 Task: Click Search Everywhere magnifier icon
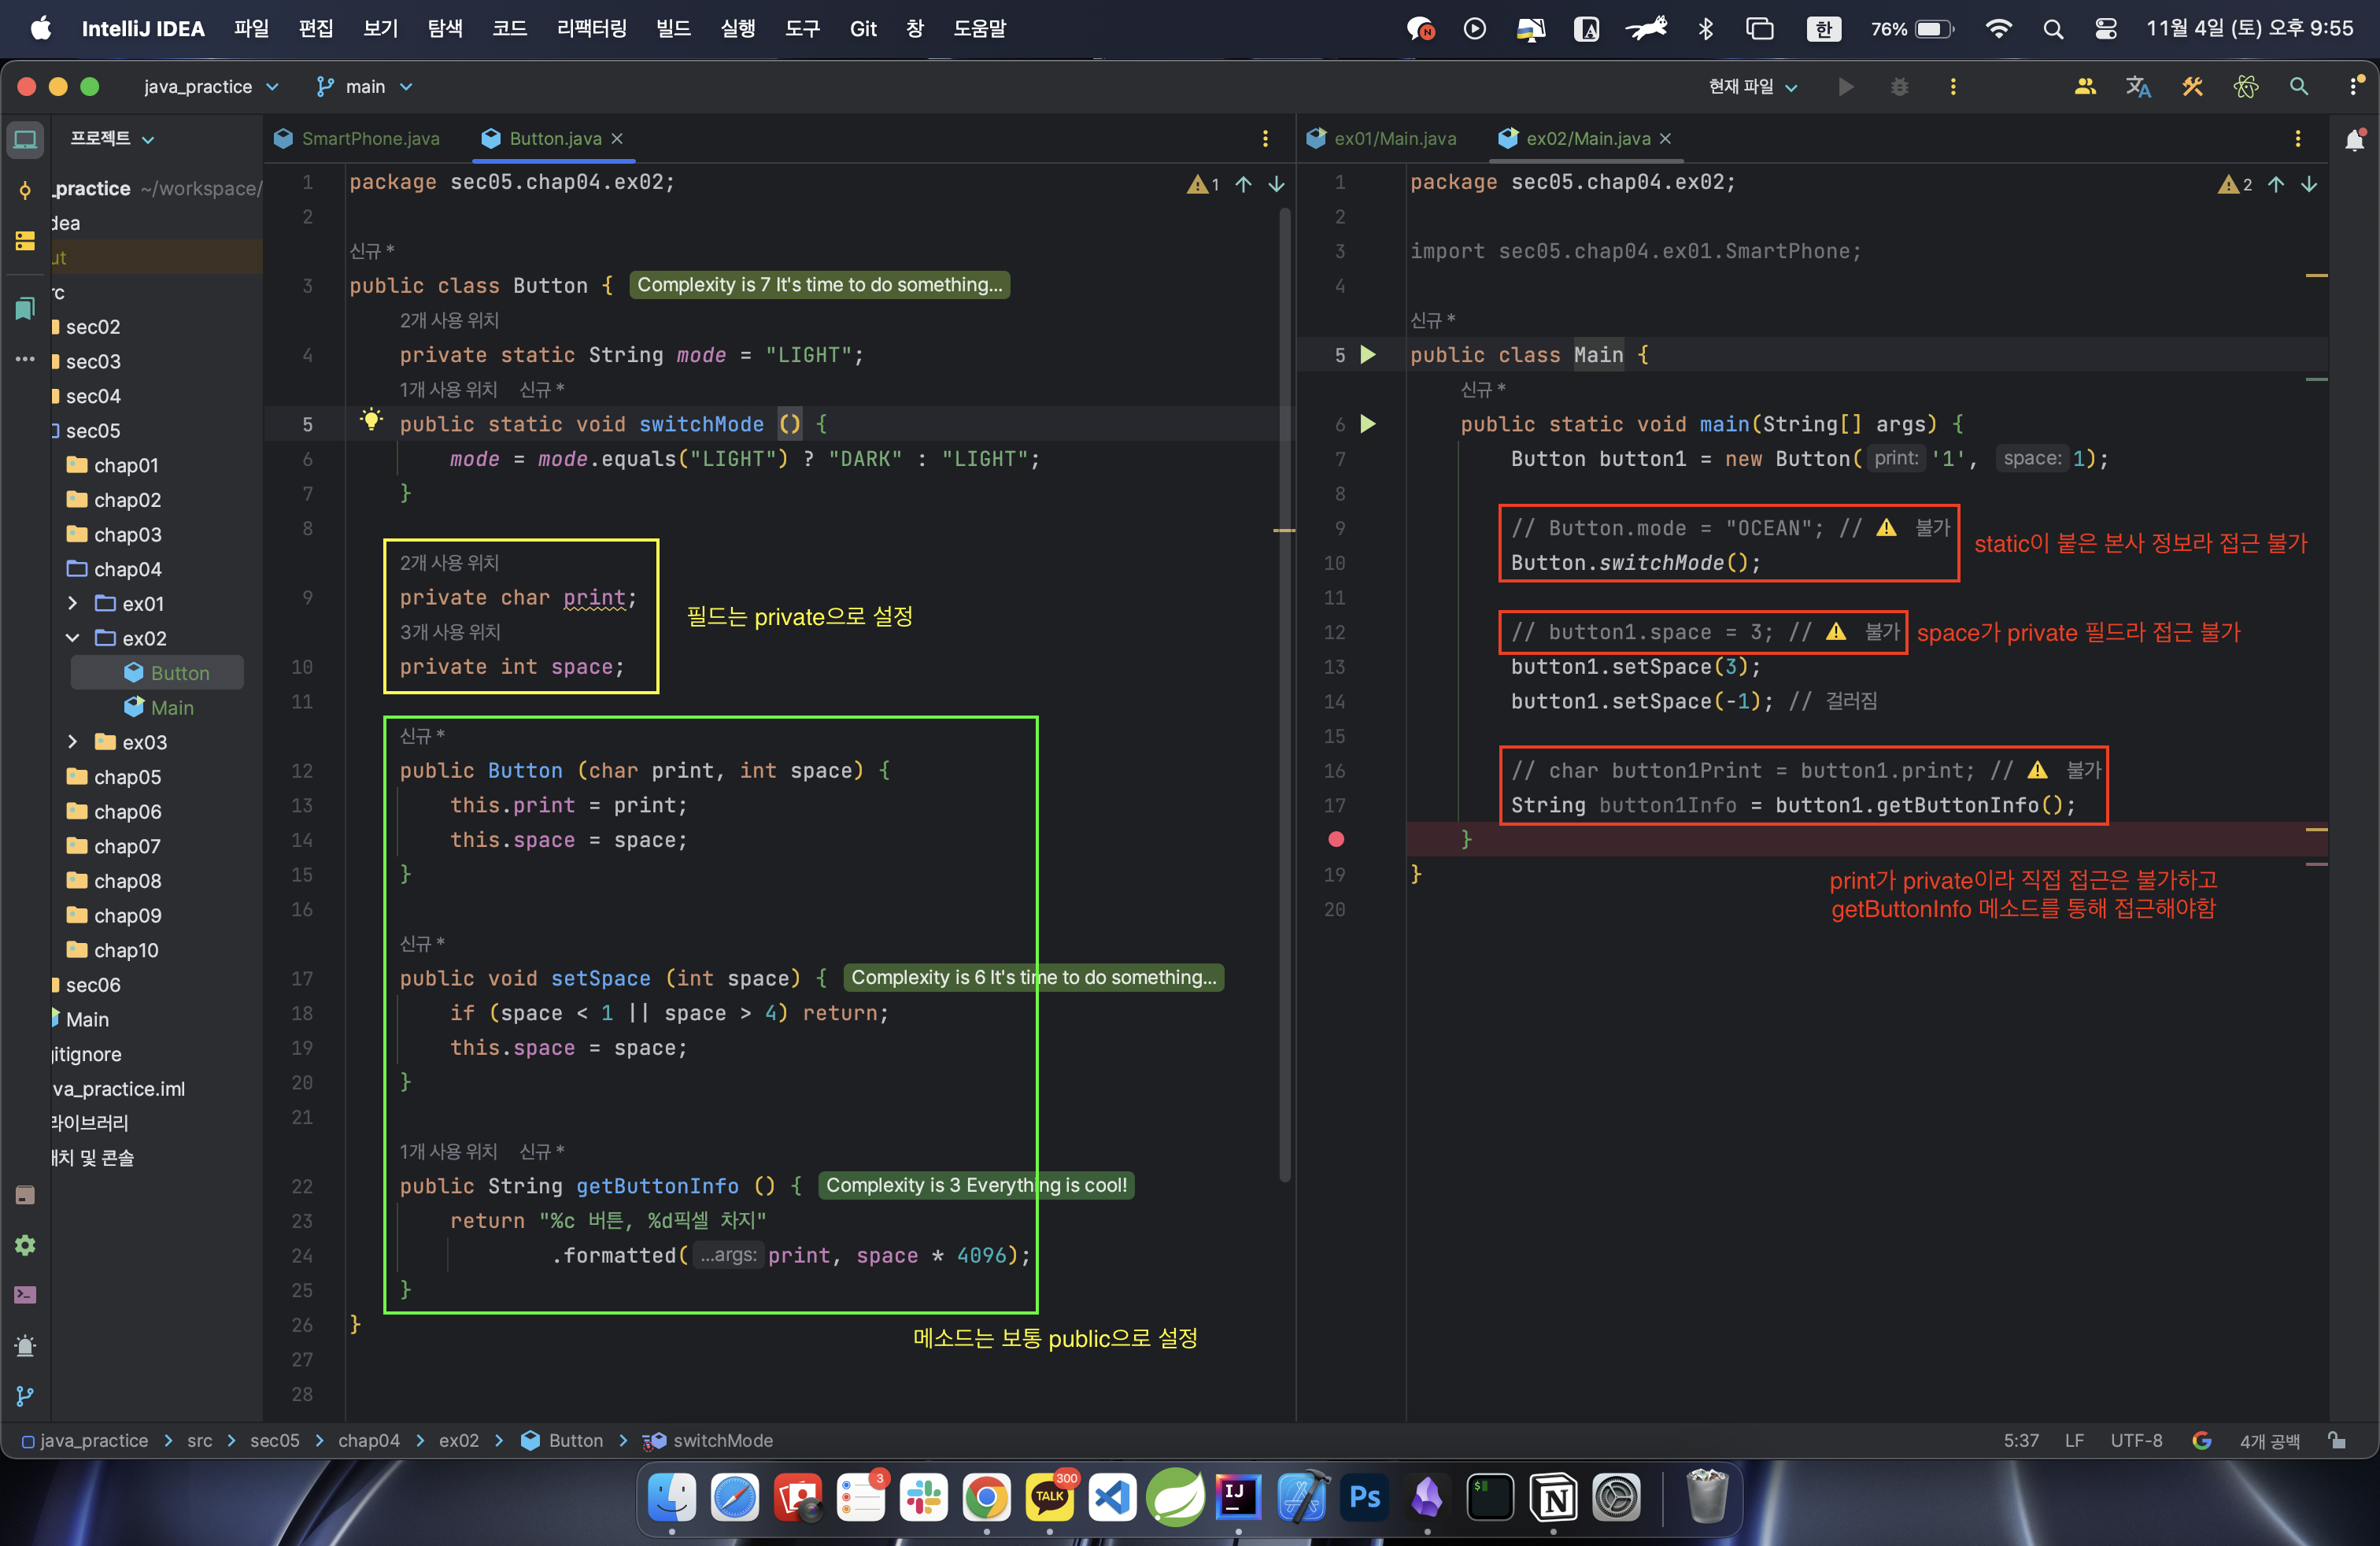point(2299,87)
